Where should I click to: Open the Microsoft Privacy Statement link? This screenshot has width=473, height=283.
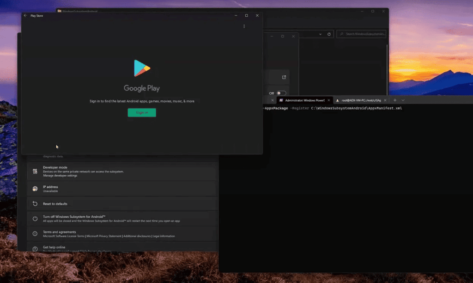tap(104, 236)
